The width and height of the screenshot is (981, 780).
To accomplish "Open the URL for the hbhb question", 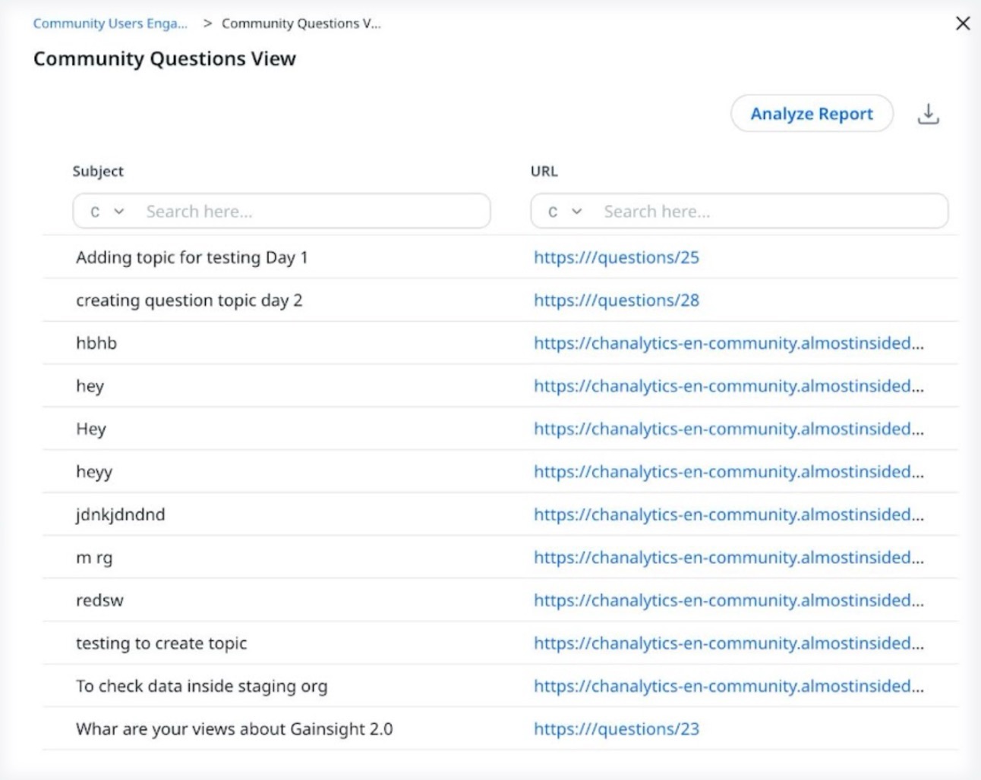I will coord(729,343).
